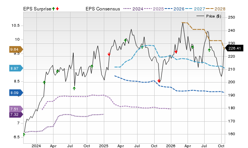Click the 2025 label on the time axis
Viewport: 248px width, 148px height.
tap(104, 146)
